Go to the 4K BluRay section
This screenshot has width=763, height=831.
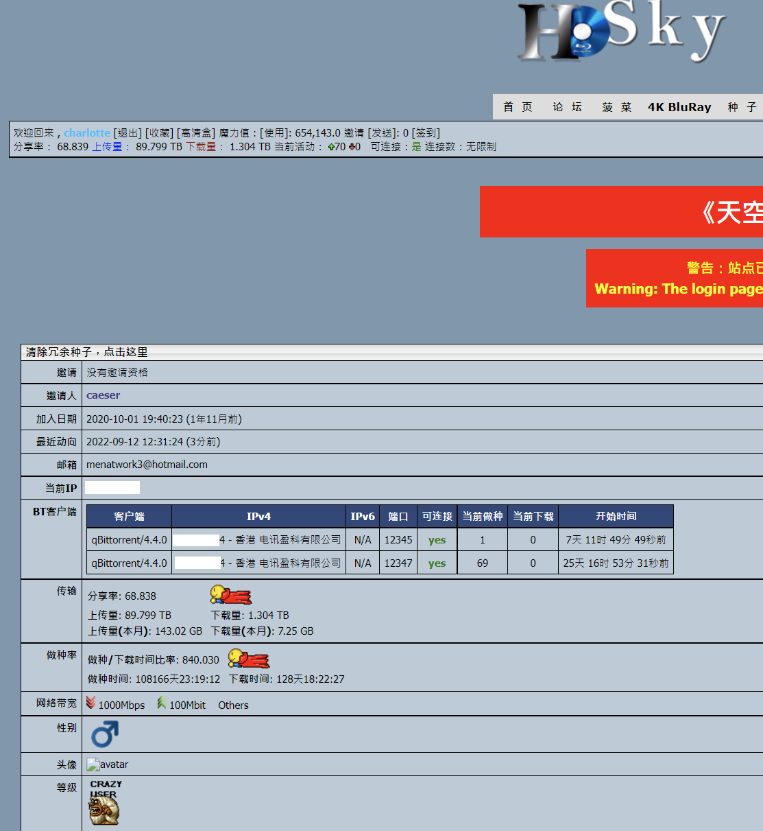pyautogui.click(x=679, y=107)
